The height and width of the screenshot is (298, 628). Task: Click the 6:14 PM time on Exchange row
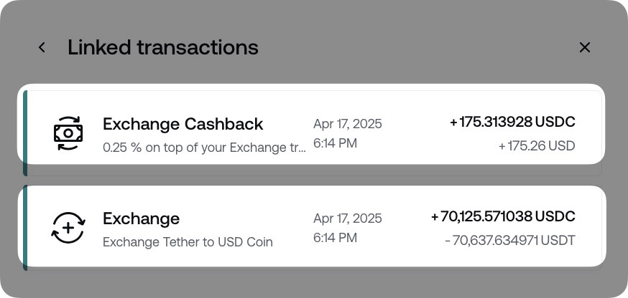click(335, 238)
